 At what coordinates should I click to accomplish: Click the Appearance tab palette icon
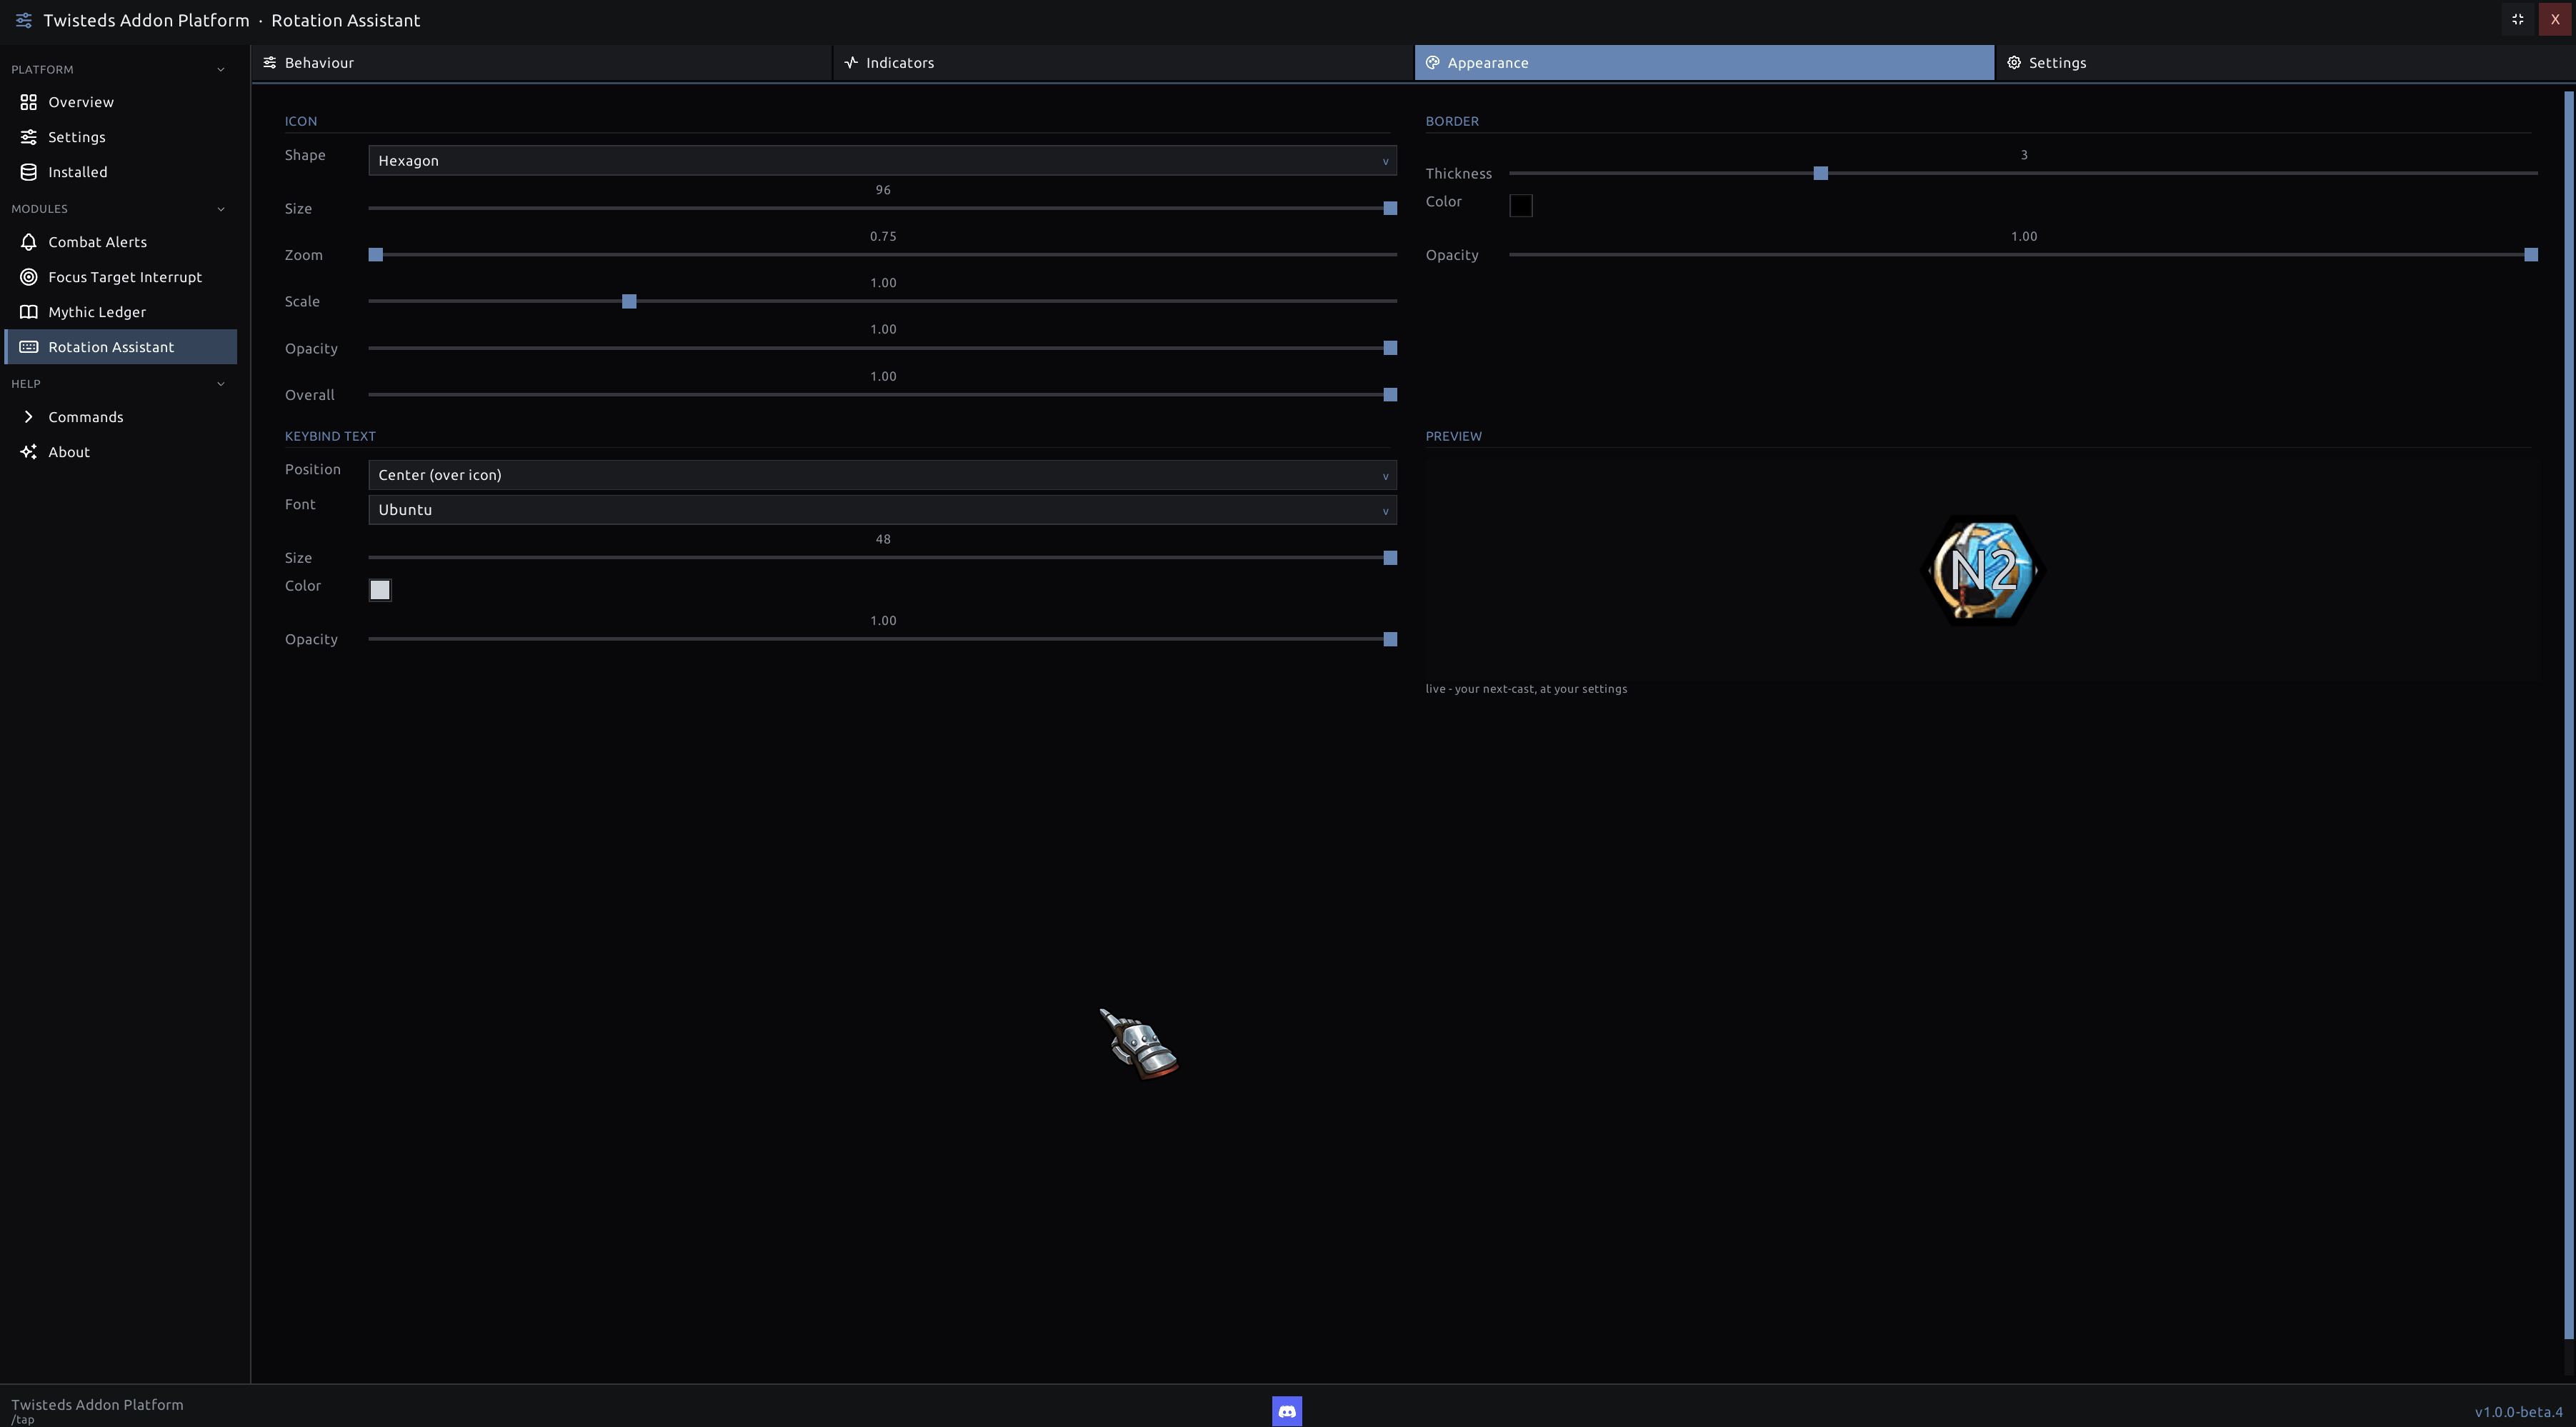[1432, 62]
